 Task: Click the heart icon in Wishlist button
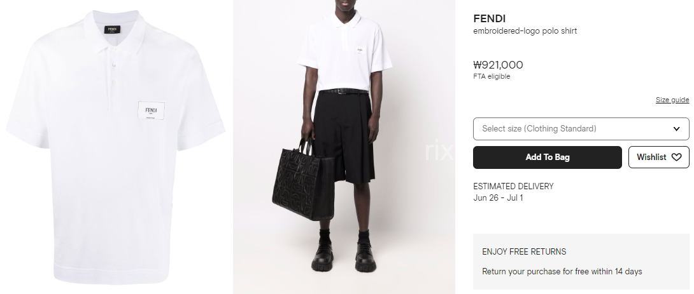676,157
